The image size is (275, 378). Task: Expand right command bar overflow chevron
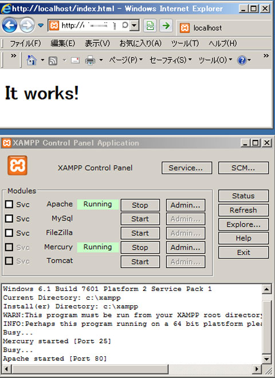tap(266, 56)
